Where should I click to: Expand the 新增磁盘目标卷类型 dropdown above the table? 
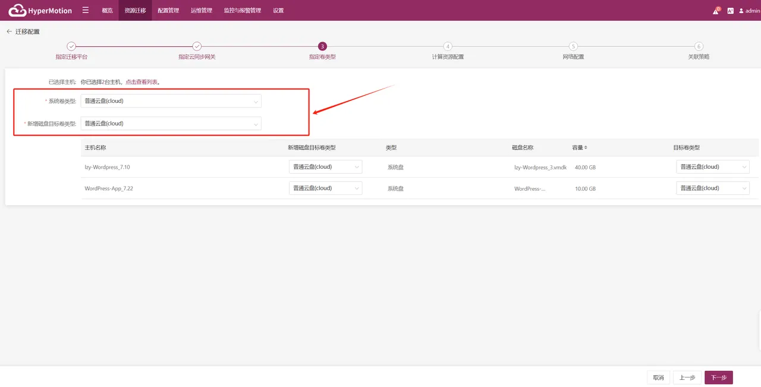(x=171, y=124)
